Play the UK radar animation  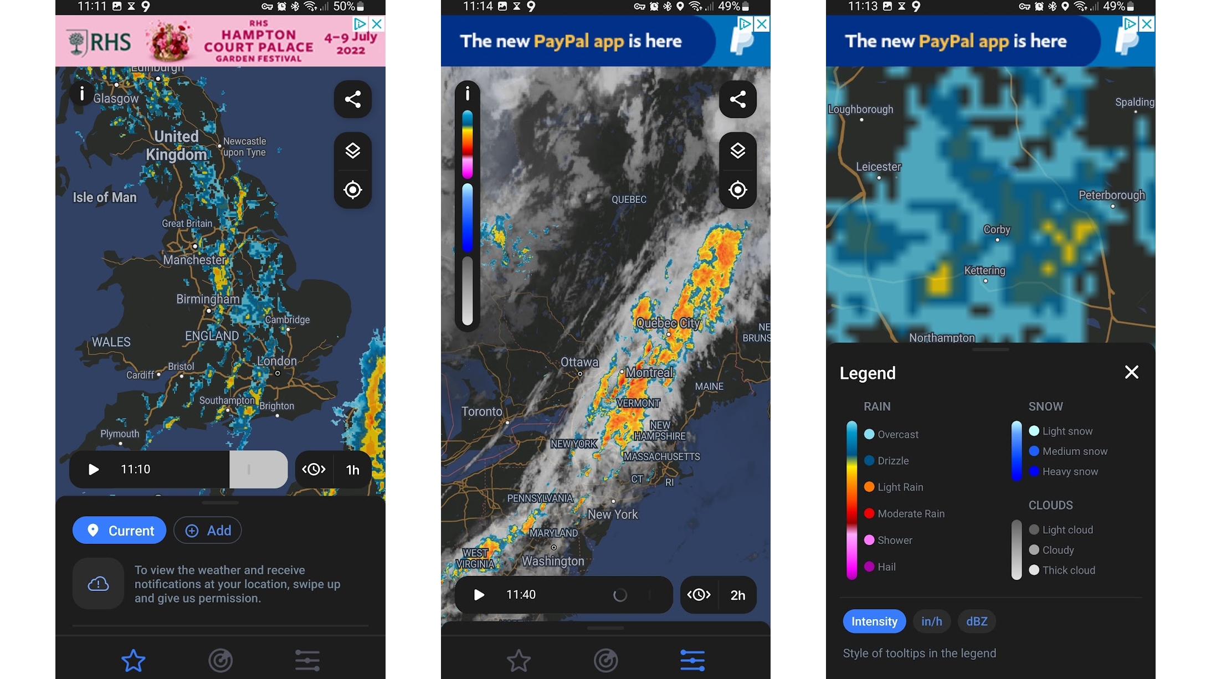coord(93,469)
